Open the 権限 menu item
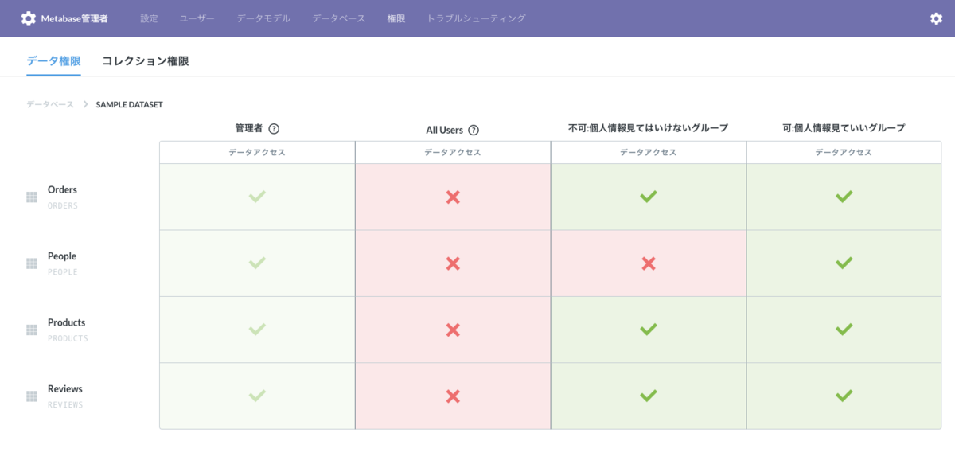 [396, 18]
